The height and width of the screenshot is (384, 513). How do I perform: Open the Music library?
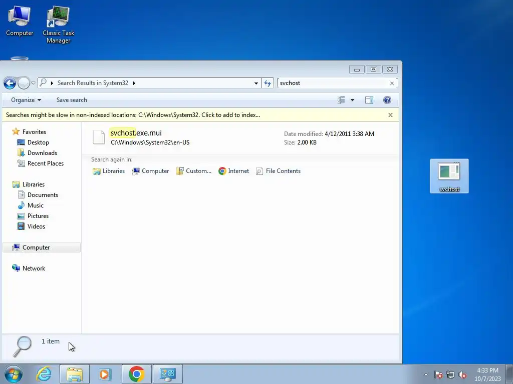tap(36, 205)
